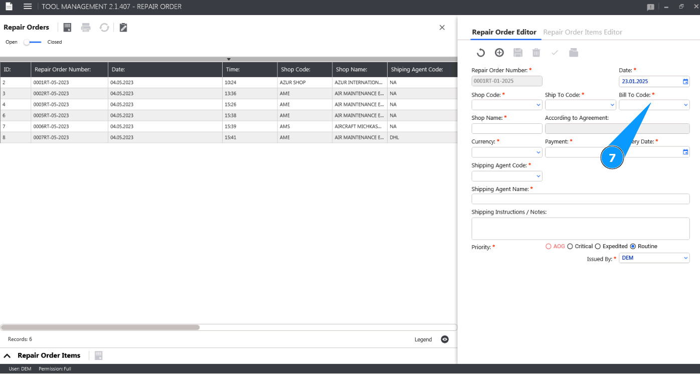700x374 pixels.
Task: Switch to Repair Order Items Editor tab
Action: coord(583,32)
